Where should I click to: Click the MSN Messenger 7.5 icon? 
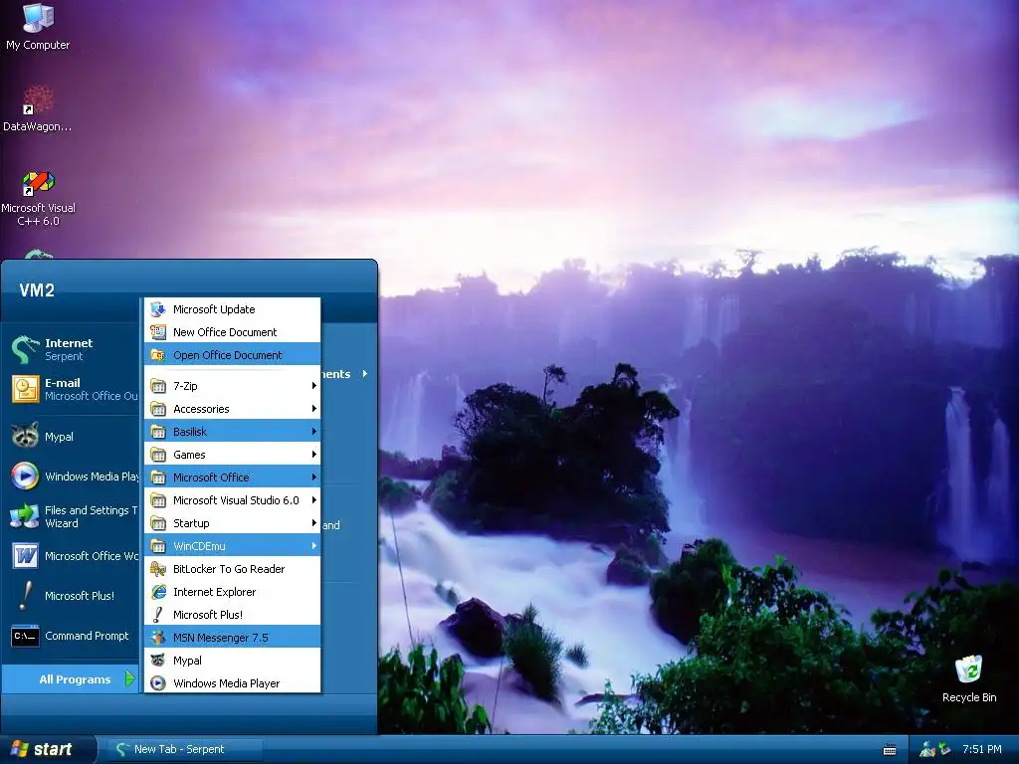[158, 638]
